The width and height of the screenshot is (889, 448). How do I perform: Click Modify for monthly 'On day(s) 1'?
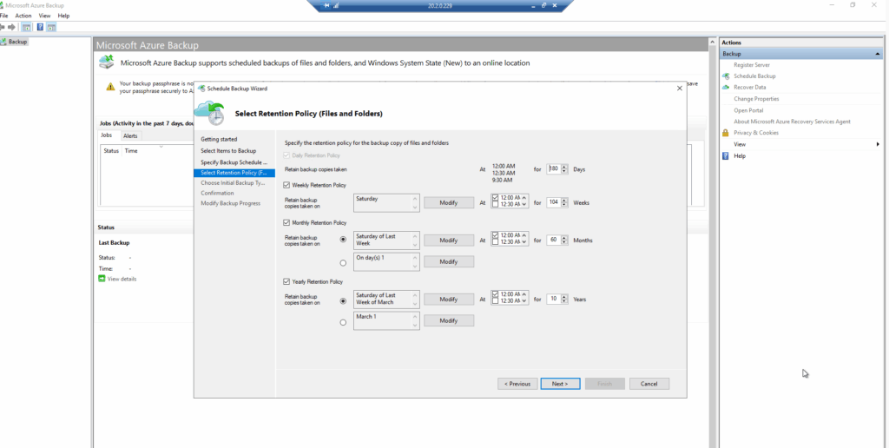[x=449, y=262]
